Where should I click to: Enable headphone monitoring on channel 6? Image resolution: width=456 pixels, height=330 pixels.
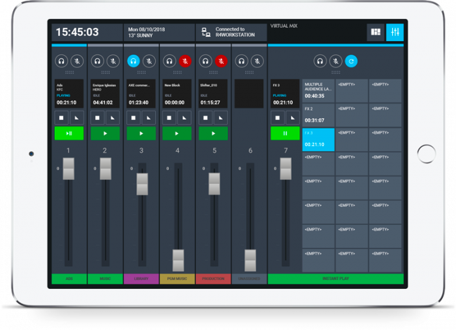[242, 61]
